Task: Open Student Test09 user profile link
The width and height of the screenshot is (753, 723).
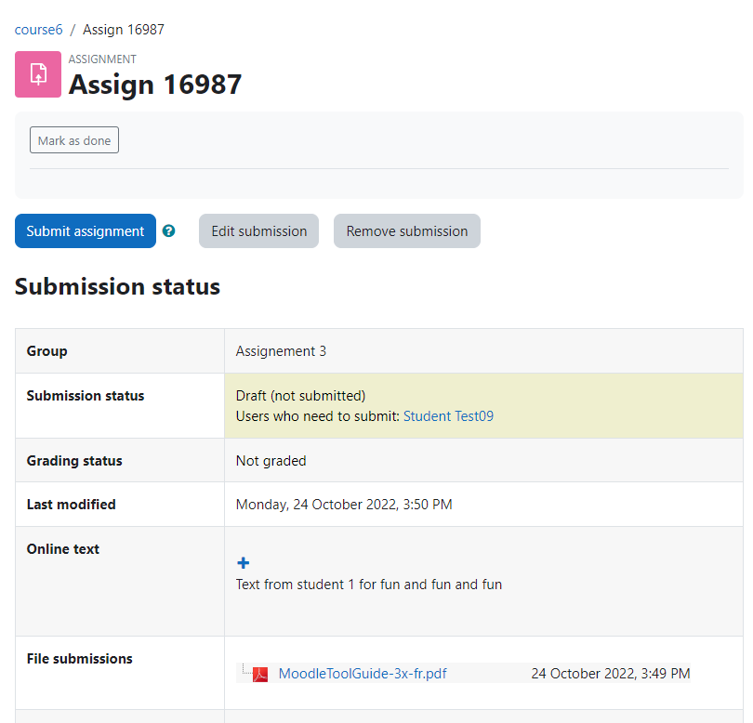Action: (448, 416)
